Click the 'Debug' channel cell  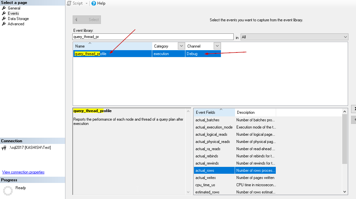click(203, 54)
